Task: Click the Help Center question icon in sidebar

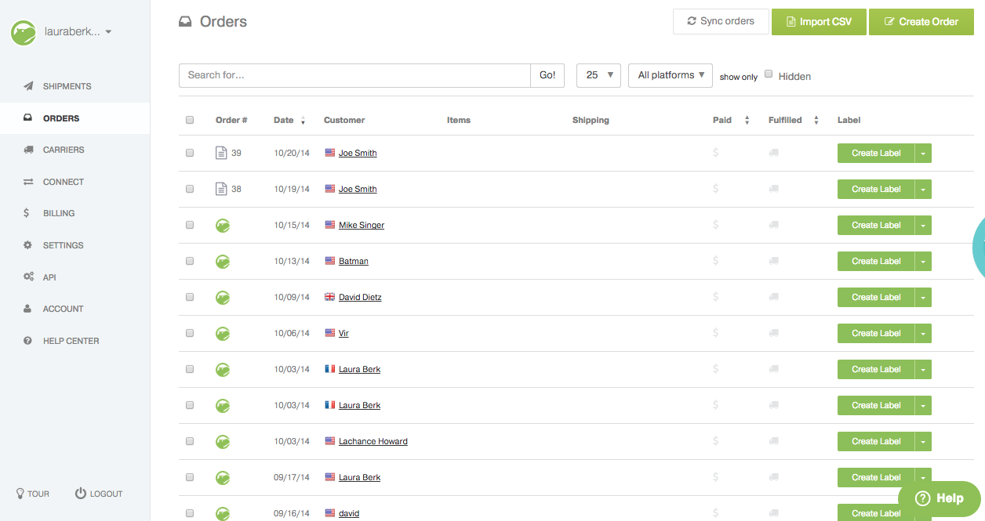Action: tap(28, 341)
